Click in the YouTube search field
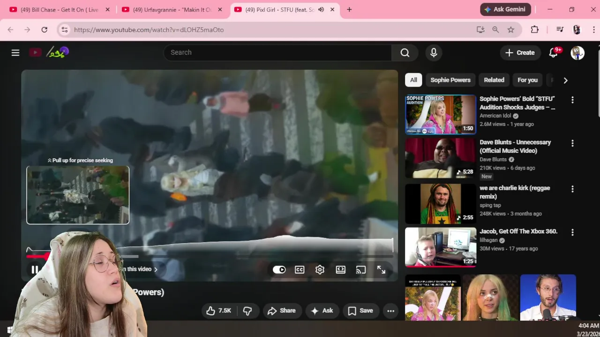The width and height of the screenshot is (600, 337). pos(277,52)
